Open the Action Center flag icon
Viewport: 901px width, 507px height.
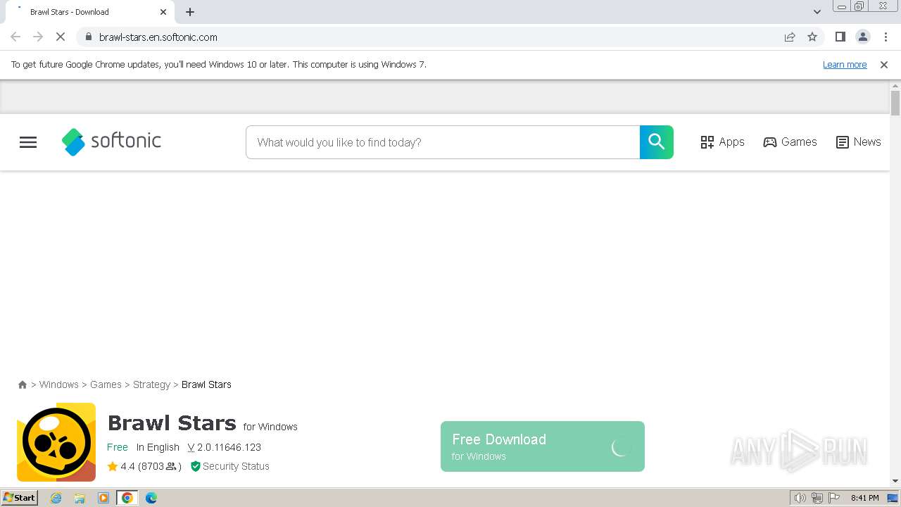(x=834, y=498)
